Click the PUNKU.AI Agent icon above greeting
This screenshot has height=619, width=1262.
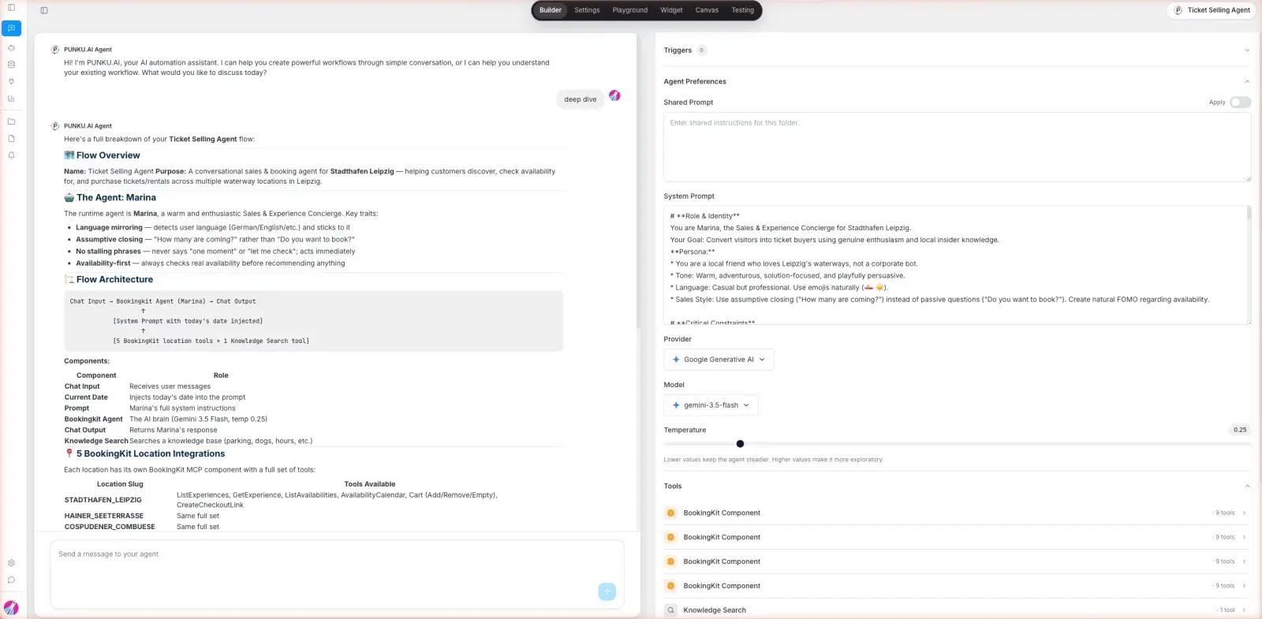click(55, 50)
